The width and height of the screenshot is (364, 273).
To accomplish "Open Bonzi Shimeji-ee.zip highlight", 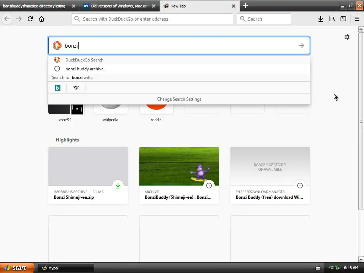I will pyautogui.click(x=88, y=176).
